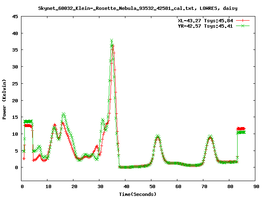Image resolution: width=264 pixels, height=198 pixels.
Task: Click x-axis tick label 30
Action: 100,186
